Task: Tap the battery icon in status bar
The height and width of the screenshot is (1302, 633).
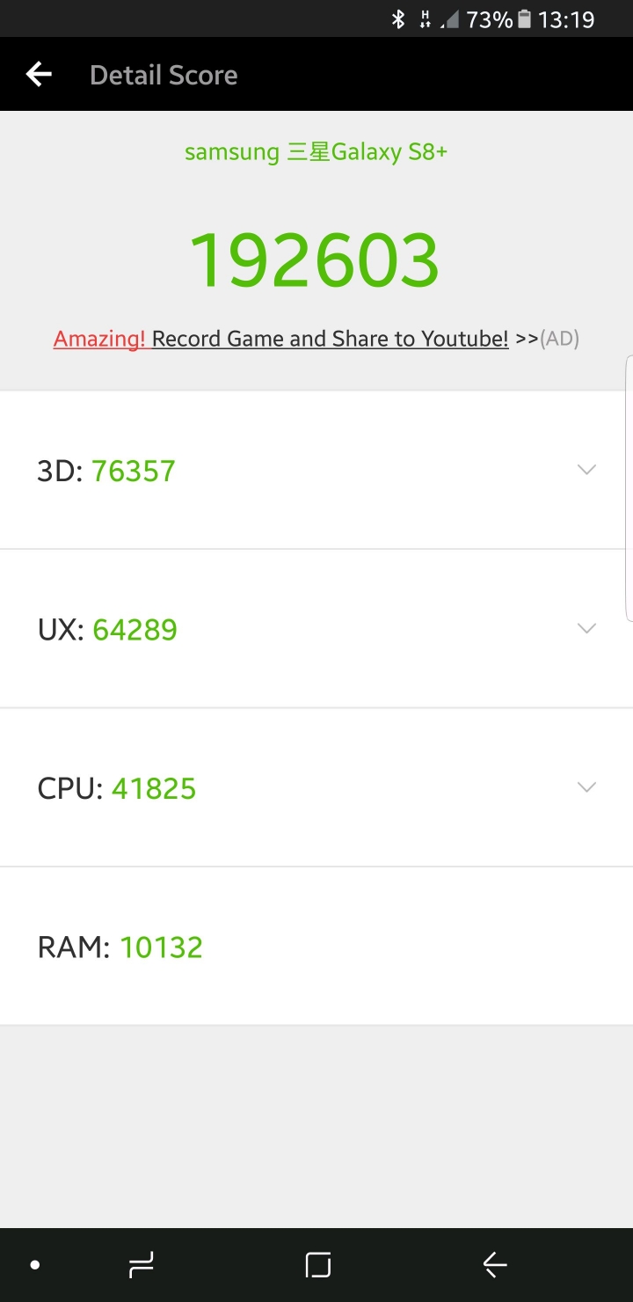Action: (524, 19)
